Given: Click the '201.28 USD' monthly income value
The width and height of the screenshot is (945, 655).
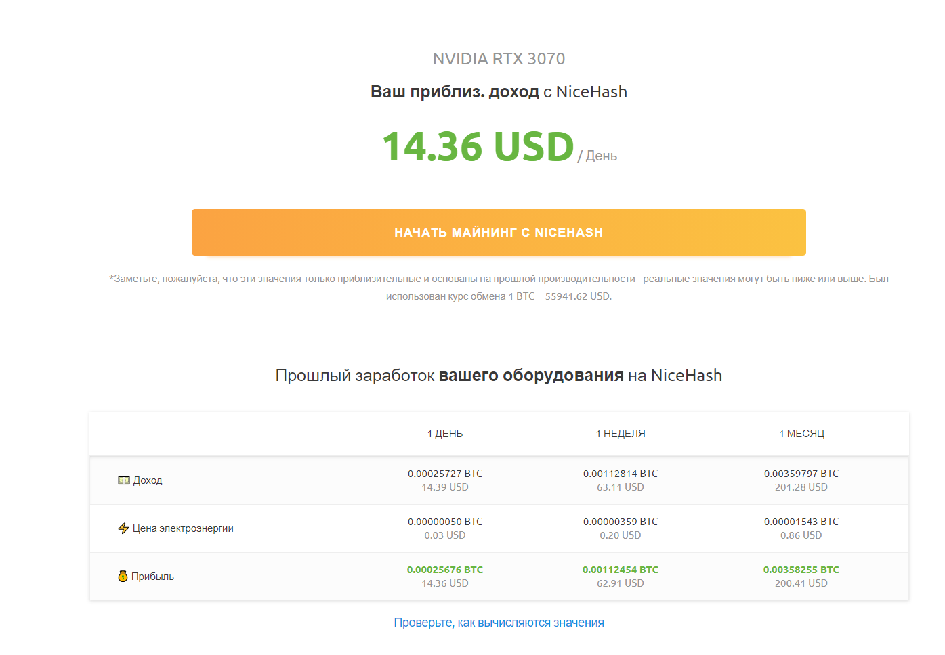Looking at the screenshot, I should tap(801, 487).
